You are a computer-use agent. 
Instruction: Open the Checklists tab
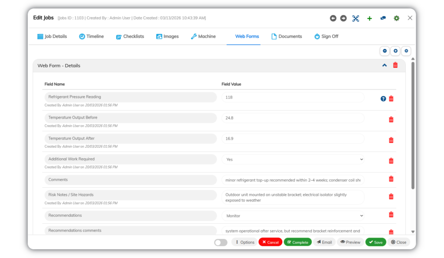(130, 36)
